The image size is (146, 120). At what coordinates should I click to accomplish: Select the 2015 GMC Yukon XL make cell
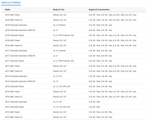[14, 117]
